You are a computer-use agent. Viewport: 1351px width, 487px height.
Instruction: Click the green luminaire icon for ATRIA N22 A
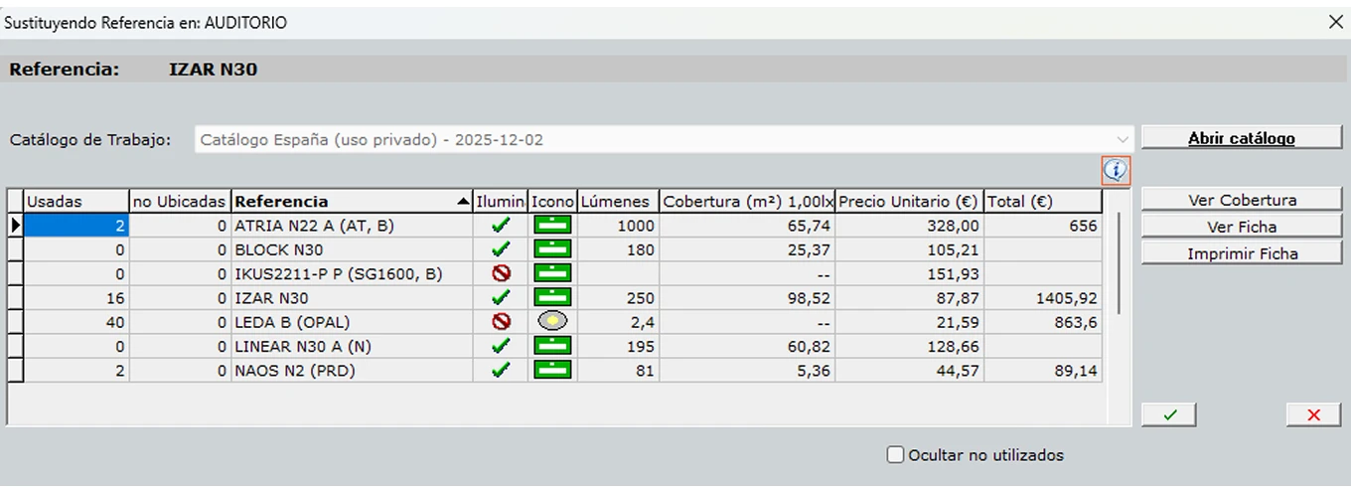point(552,226)
